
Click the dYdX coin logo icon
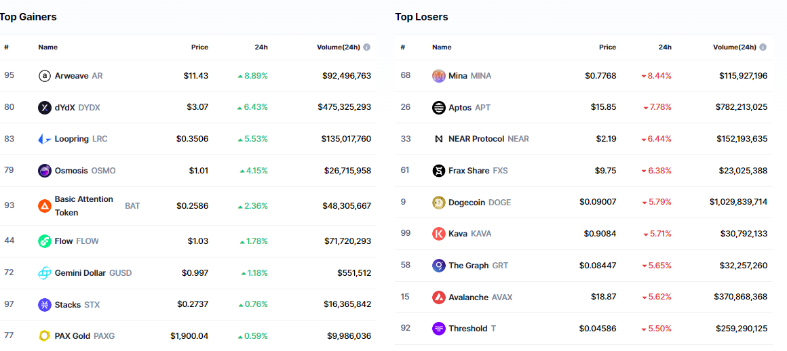(45, 107)
